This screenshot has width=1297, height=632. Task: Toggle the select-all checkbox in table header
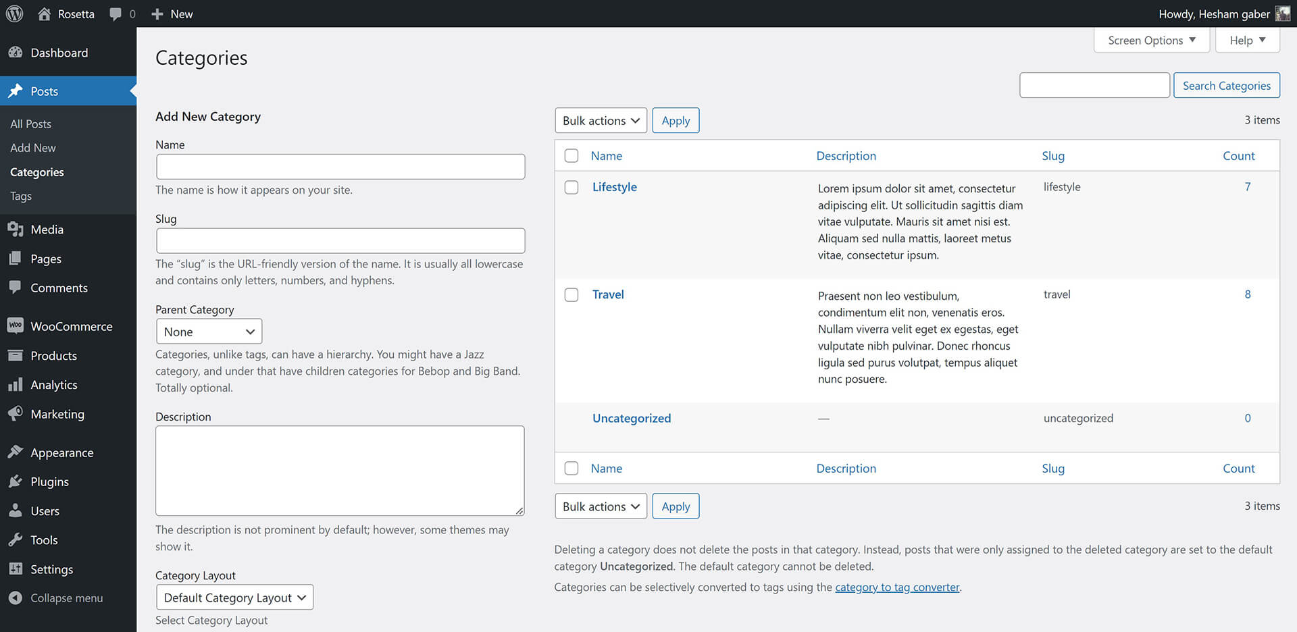tap(571, 156)
